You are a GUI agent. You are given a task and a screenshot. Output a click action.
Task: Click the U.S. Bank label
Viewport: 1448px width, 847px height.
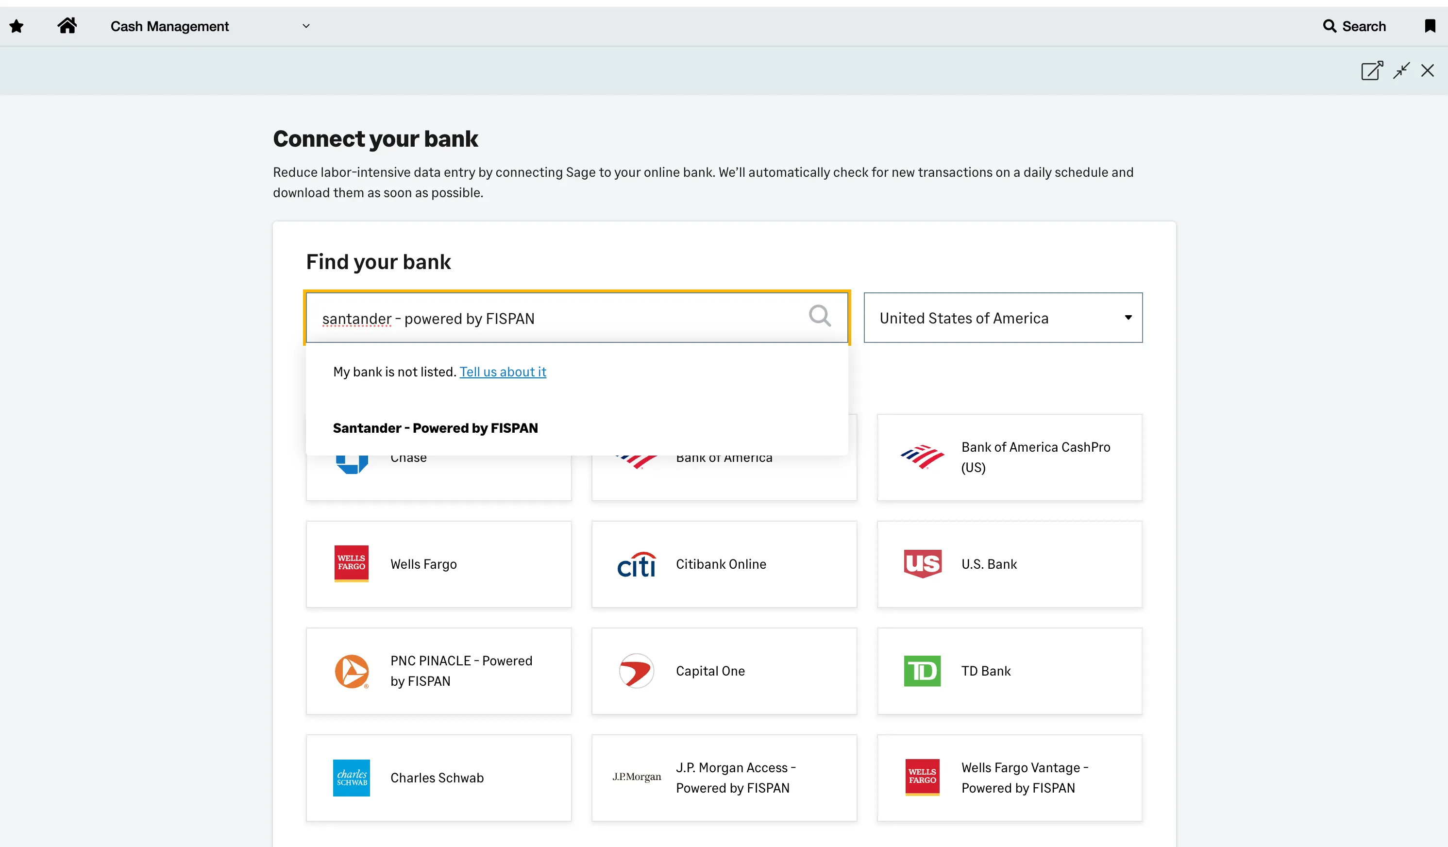point(989,564)
